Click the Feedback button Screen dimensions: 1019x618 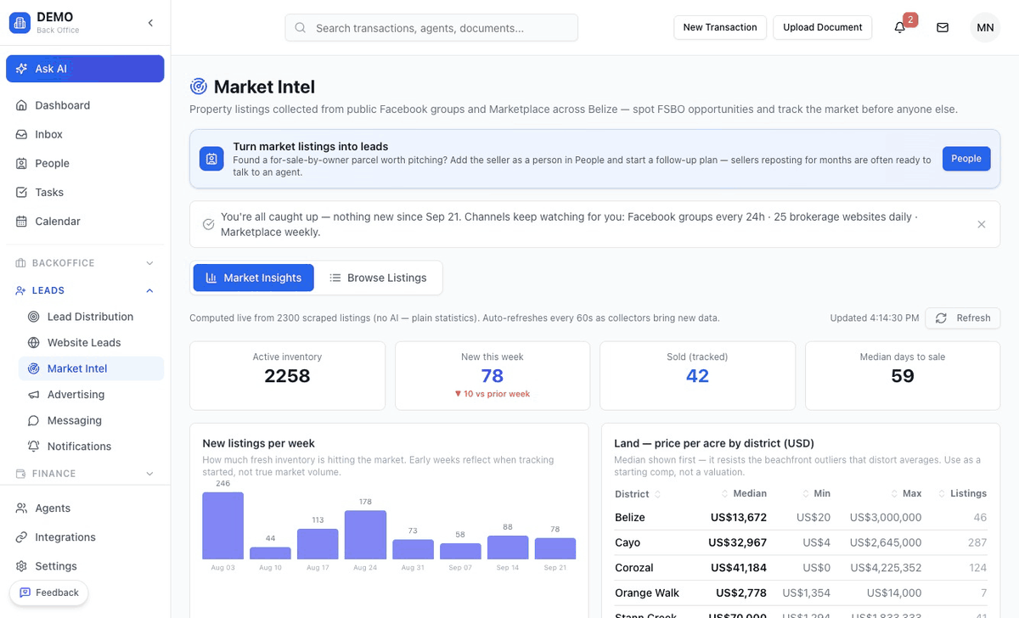(x=48, y=593)
